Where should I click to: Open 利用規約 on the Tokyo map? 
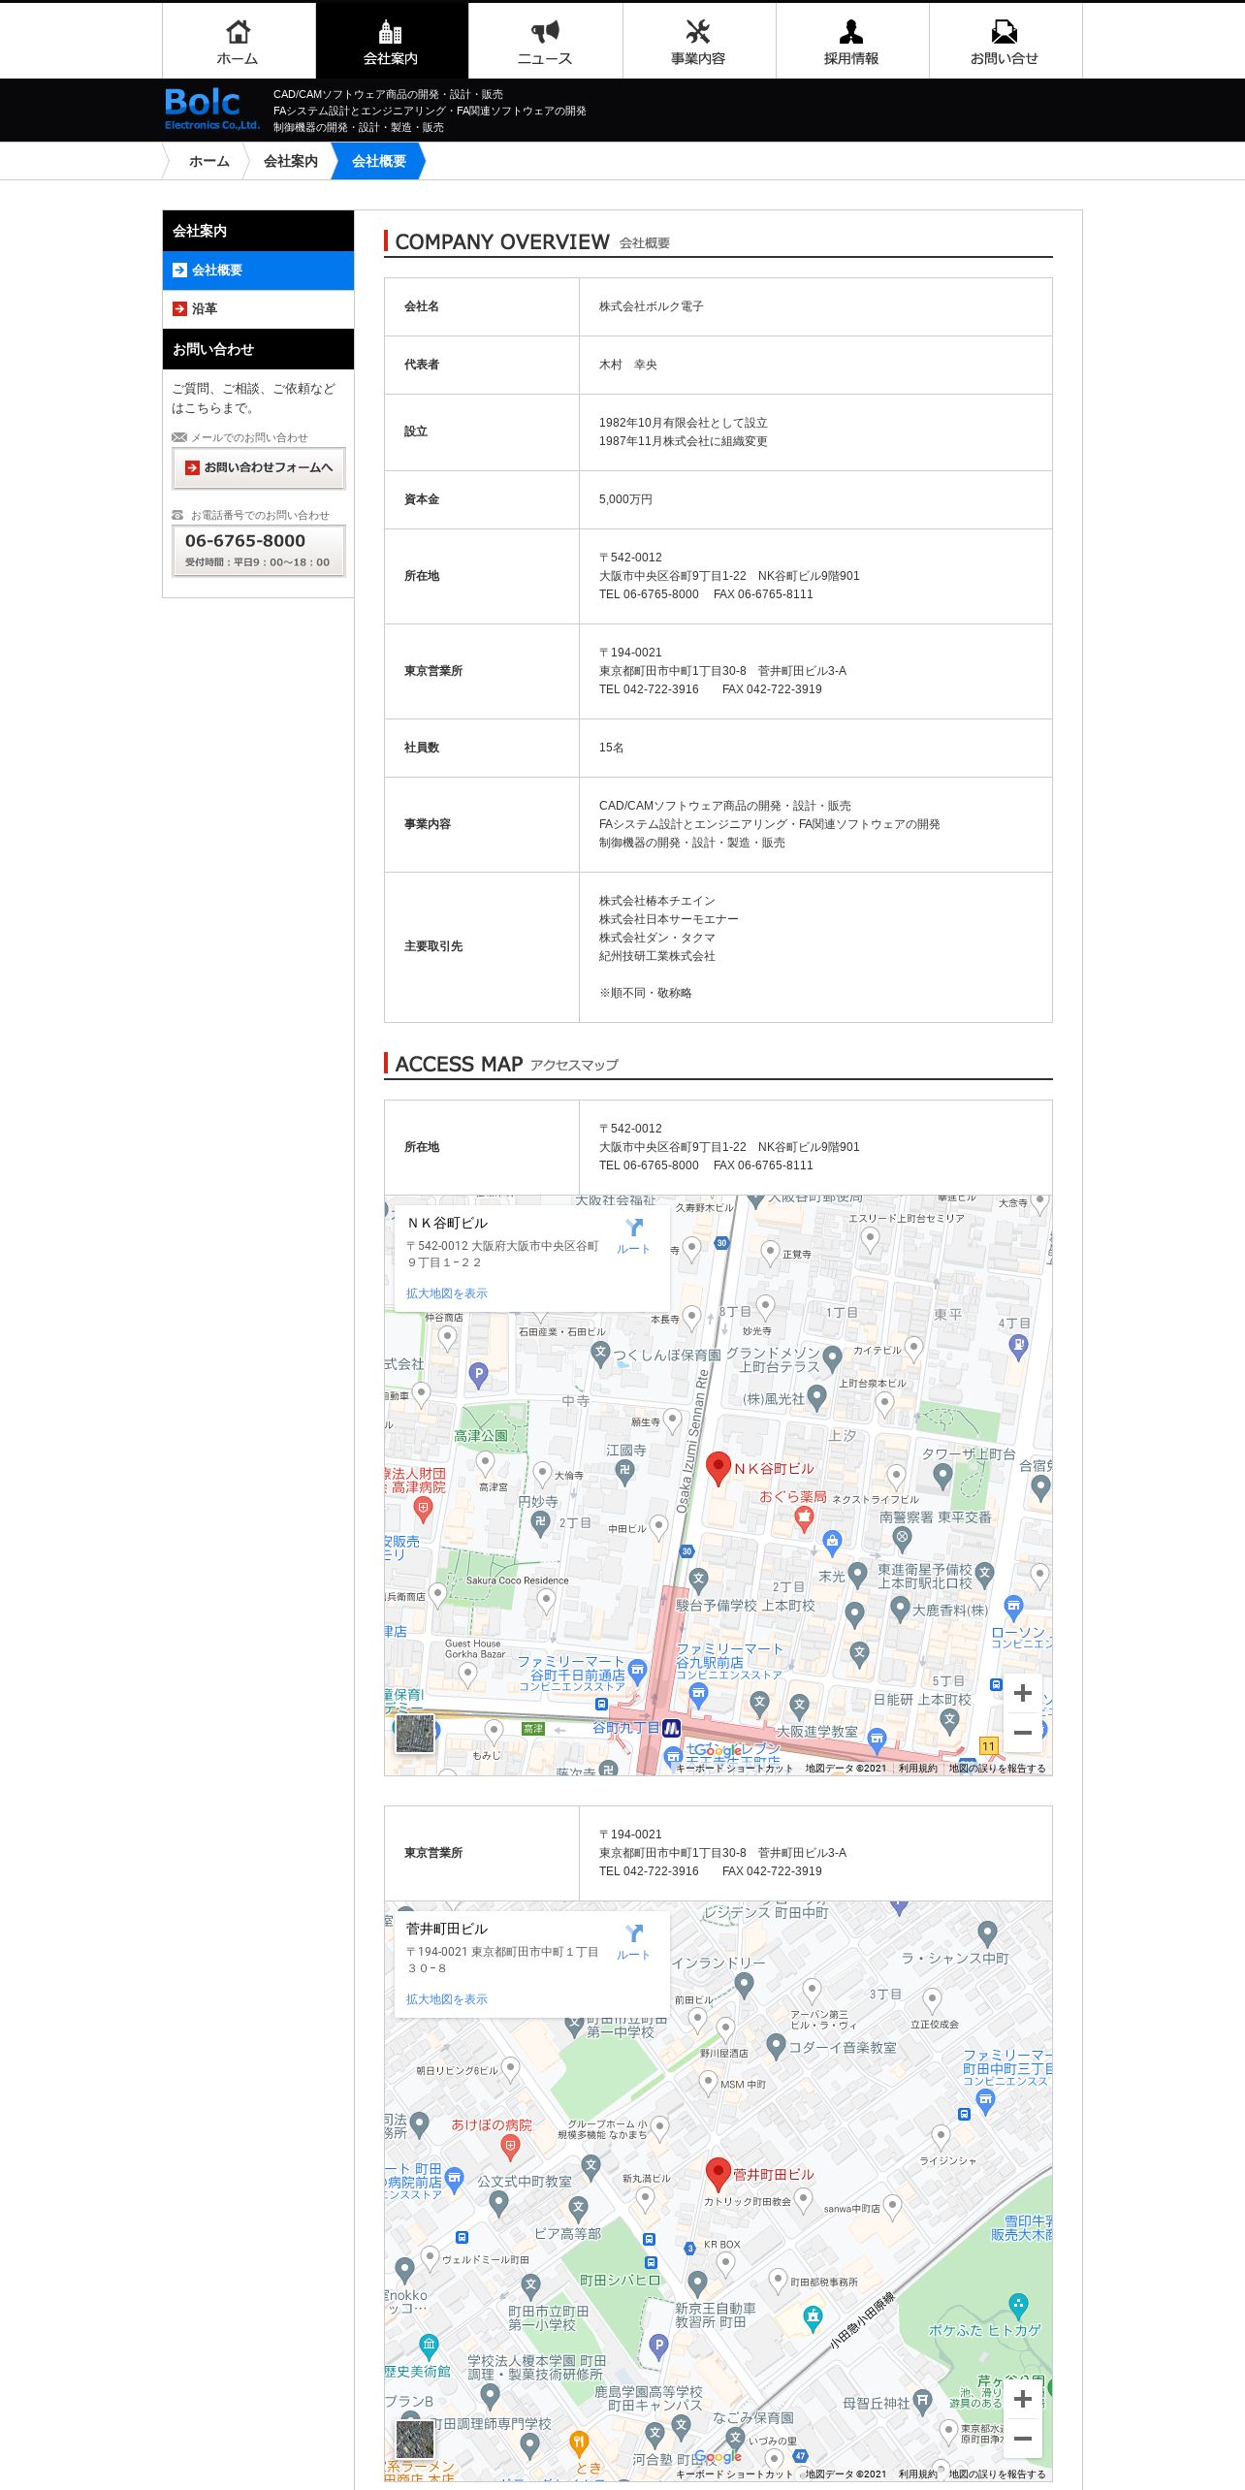[x=917, y=2474]
